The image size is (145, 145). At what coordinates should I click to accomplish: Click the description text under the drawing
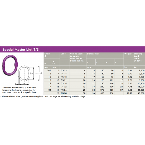20,90
